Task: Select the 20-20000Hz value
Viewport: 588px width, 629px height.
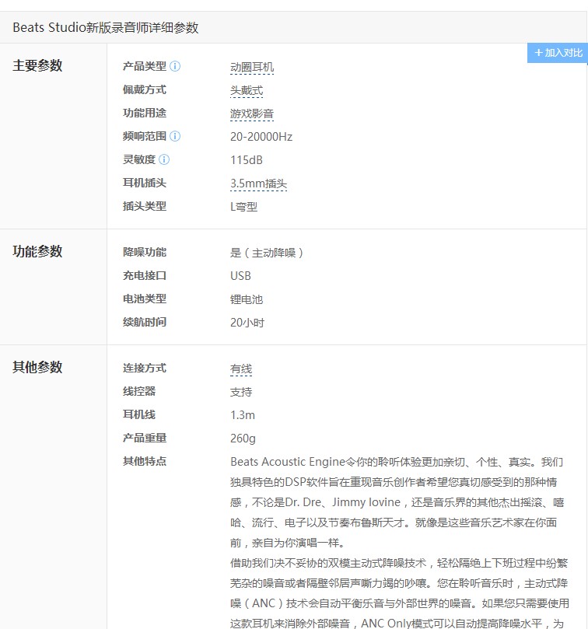Action: click(261, 137)
